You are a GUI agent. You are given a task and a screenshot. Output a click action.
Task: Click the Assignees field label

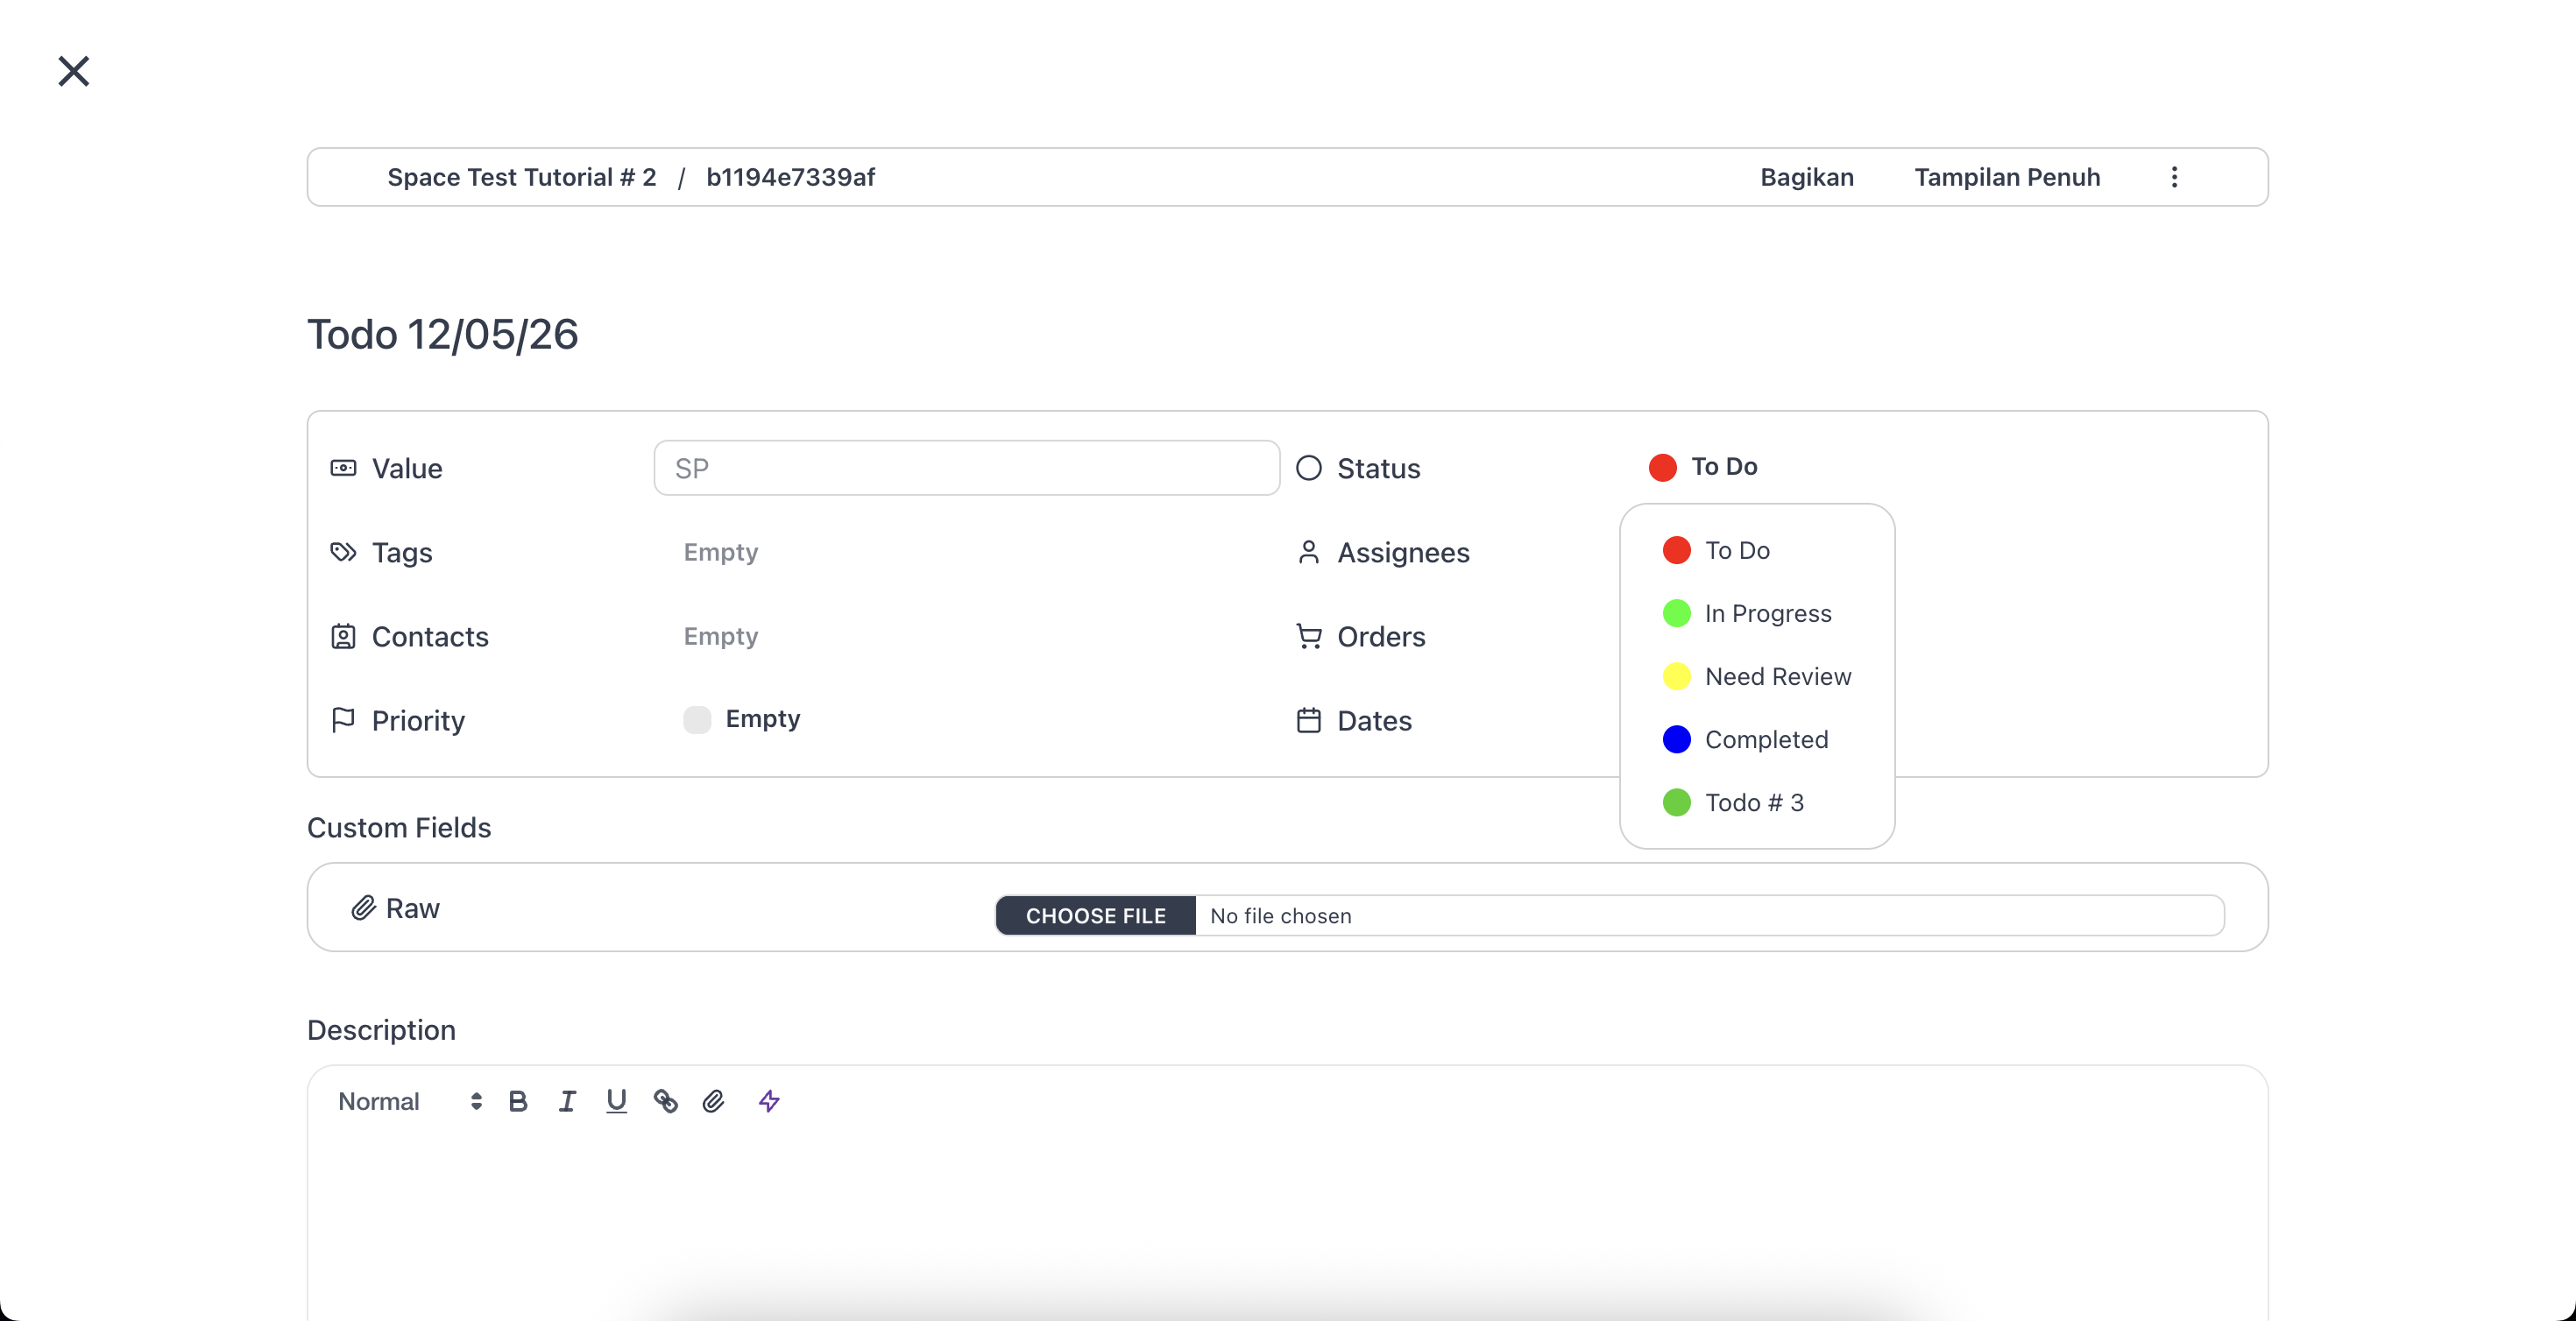click(1403, 552)
